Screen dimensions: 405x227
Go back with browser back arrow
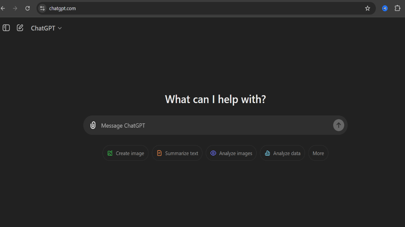3,9
